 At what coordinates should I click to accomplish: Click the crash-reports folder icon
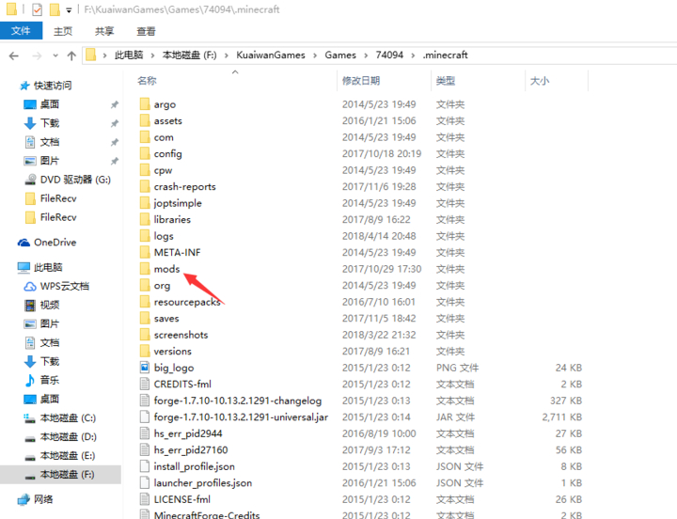coord(145,186)
